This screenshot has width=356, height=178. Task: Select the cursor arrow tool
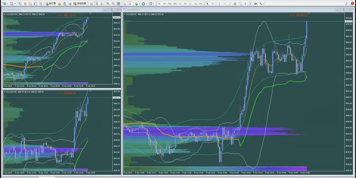[x=207, y=4]
